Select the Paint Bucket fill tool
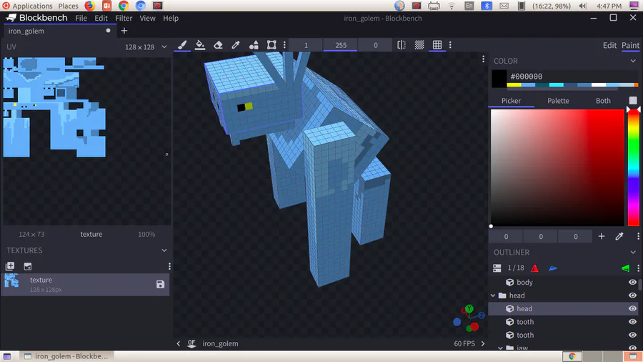The image size is (643, 362). tap(200, 45)
